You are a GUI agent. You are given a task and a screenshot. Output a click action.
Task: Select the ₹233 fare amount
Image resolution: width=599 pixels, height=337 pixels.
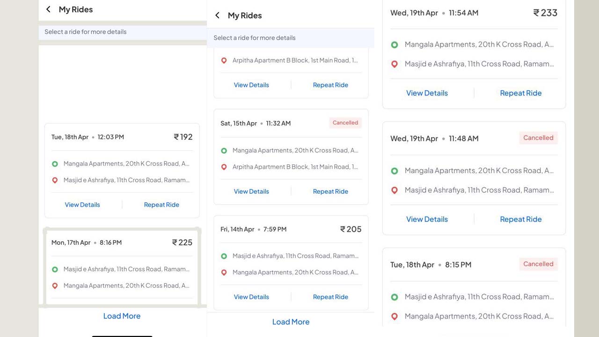coord(545,13)
